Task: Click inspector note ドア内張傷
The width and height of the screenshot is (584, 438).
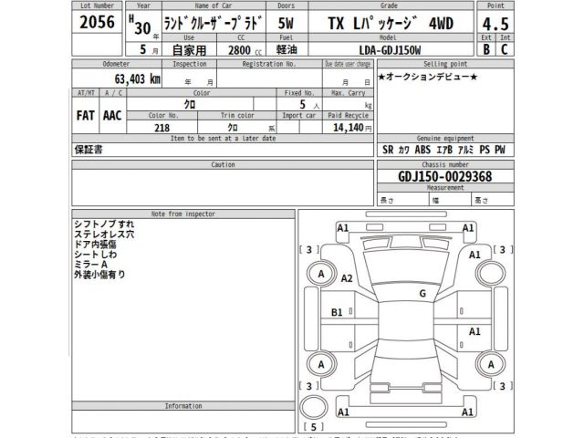Action: (x=95, y=245)
